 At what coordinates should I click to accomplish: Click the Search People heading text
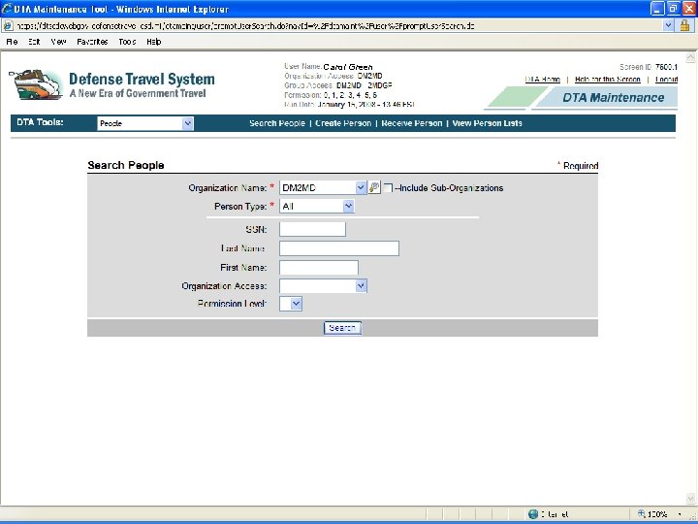coord(126,165)
